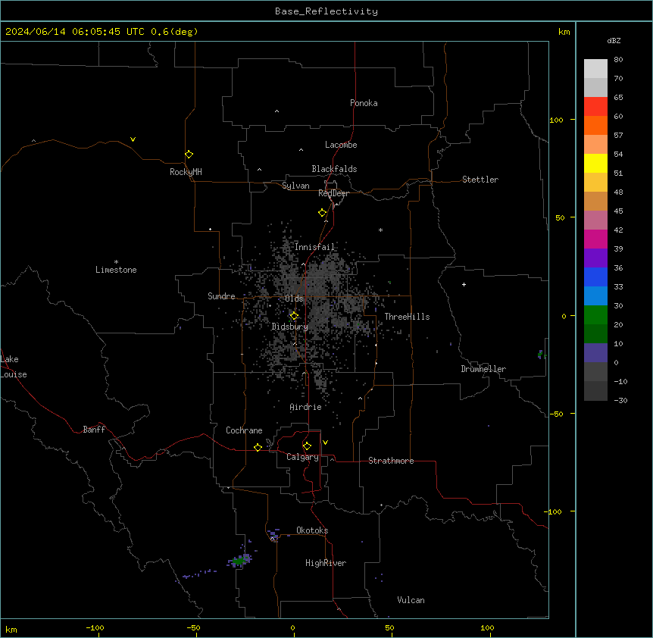Select the yellow diamond marker between Olds and Didsbury
The height and width of the screenshot is (638, 653).
(294, 316)
